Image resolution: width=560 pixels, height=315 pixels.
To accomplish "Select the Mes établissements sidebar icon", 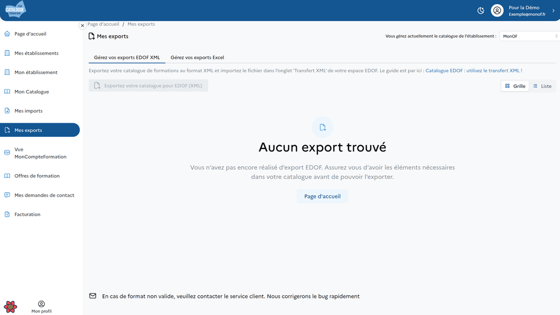I will [x=7, y=53].
